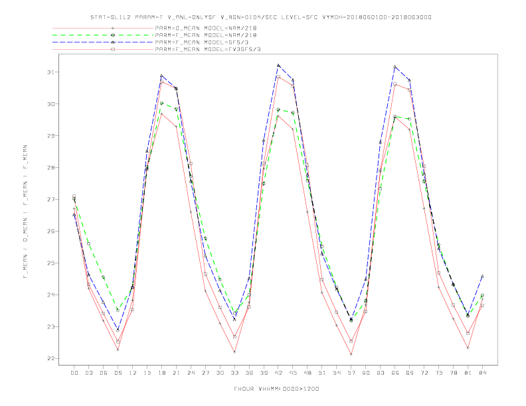Click x-axis tick label 12
Screen dimensions: 526x406
(133, 373)
